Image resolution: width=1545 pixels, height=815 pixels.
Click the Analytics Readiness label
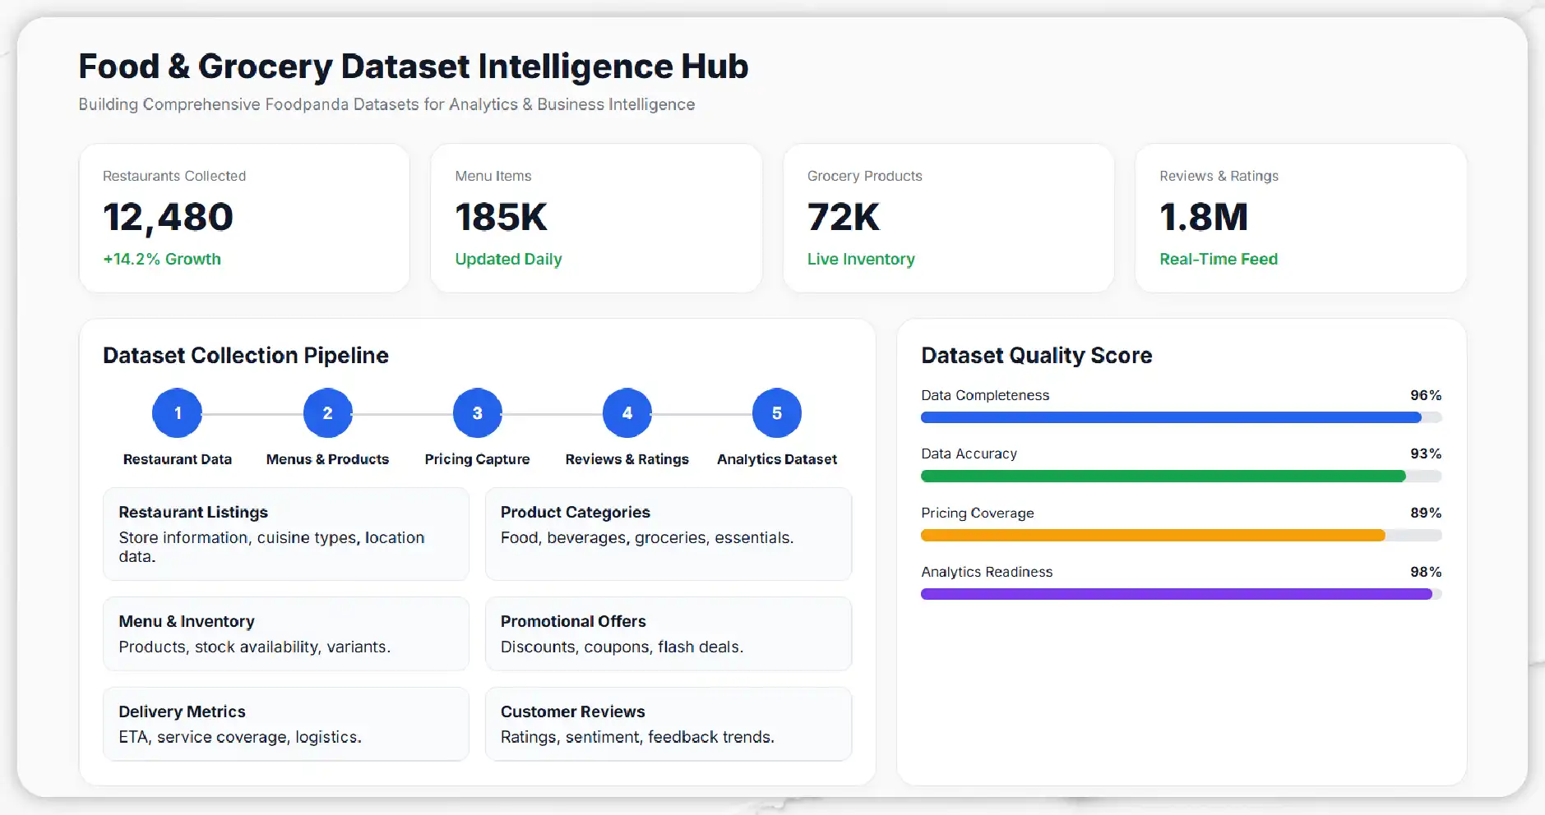coord(987,573)
